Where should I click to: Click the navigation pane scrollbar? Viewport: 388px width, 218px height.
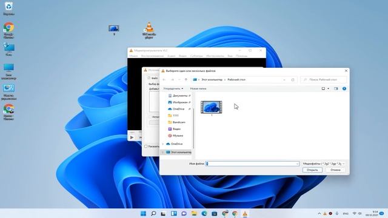tap(193, 128)
